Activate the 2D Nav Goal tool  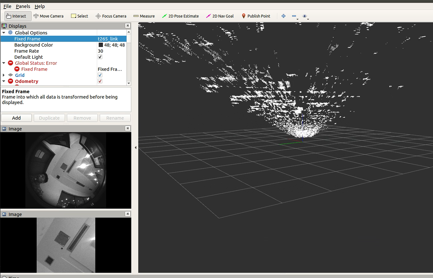(x=220, y=16)
